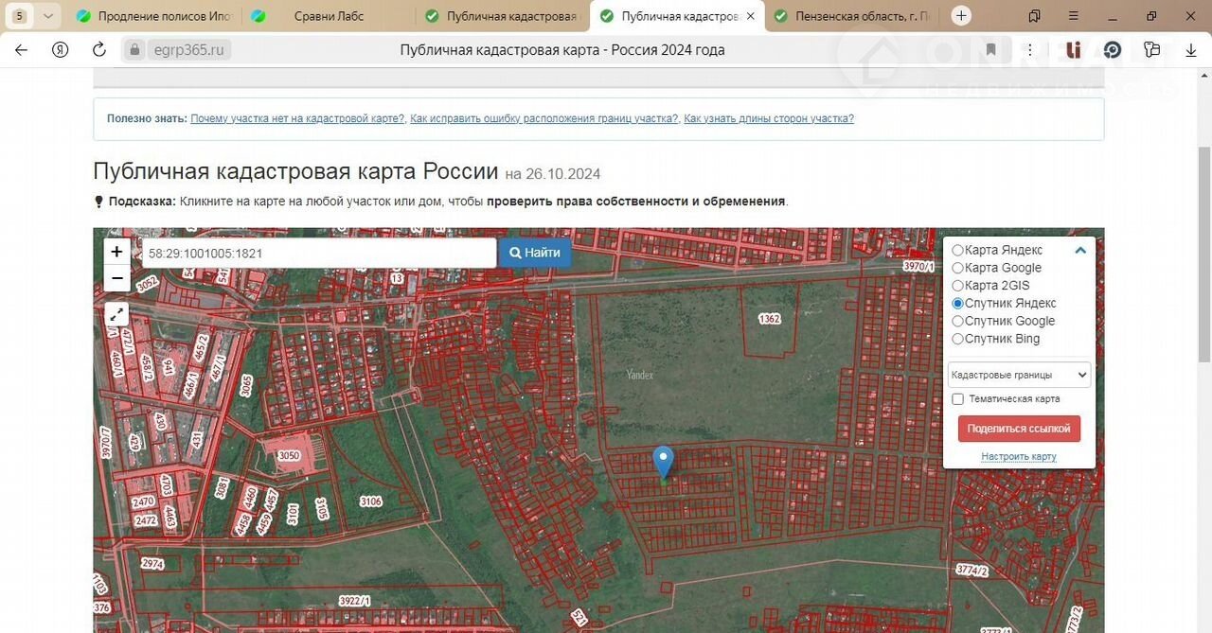1212x633 pixels.
Task: Zoom in the map with plus button
Action: click(x=116, y=252)
